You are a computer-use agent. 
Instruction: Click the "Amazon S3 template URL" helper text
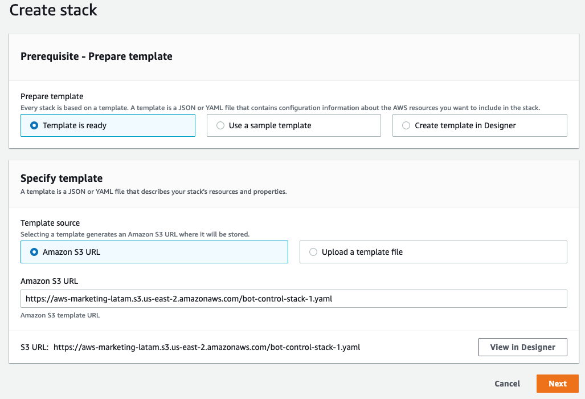tap(60, 315)
